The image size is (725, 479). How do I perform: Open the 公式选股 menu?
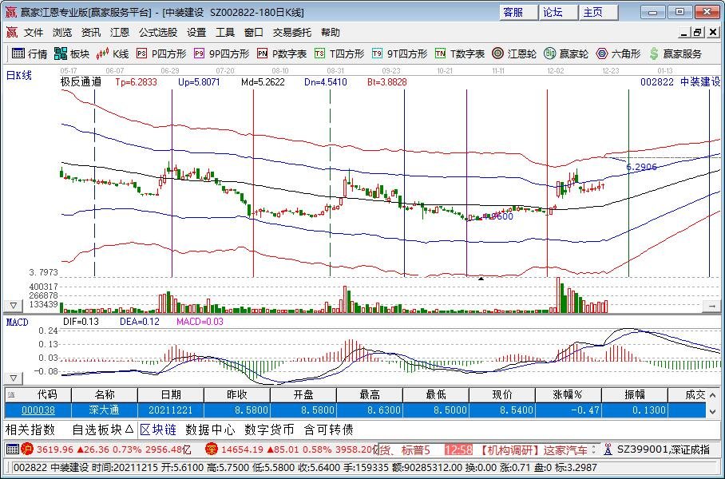[x=157, y=33]
